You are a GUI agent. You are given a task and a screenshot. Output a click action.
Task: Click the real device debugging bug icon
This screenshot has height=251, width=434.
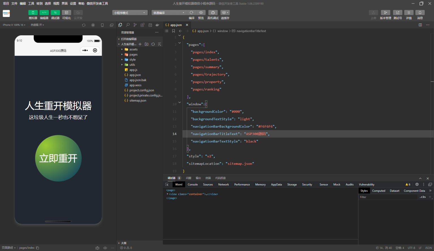213,13
